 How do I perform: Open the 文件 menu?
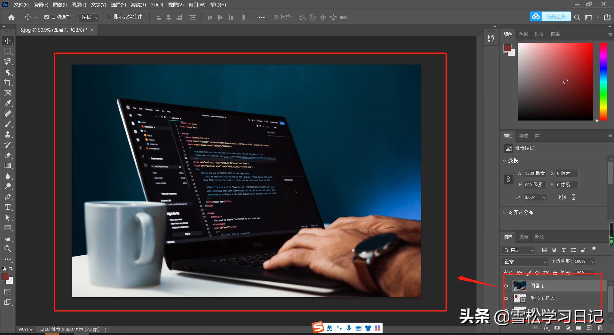point(21,4)
